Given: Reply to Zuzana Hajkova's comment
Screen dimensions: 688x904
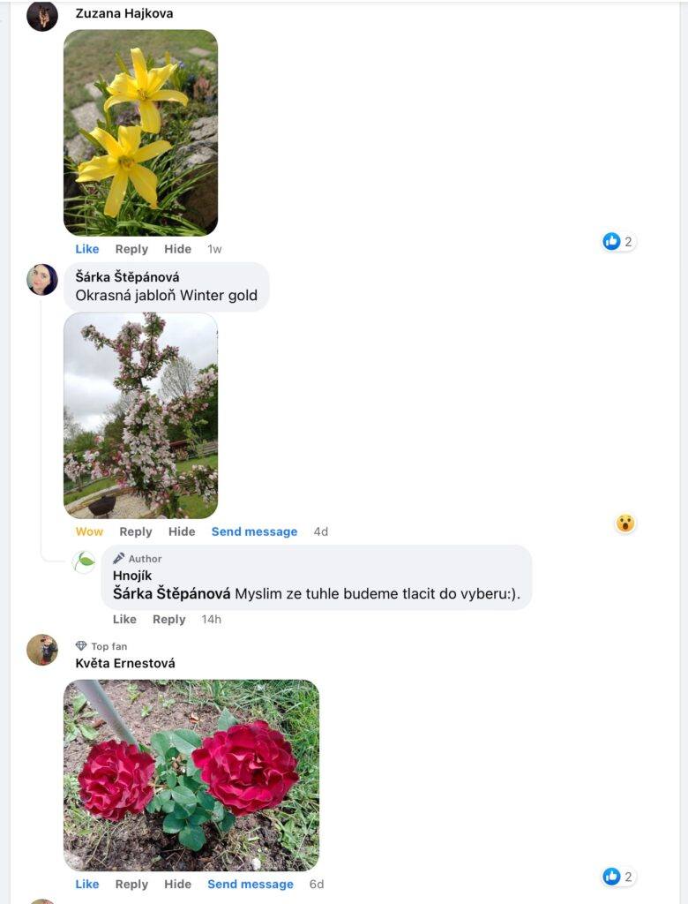Looking at the screenshot, I should pyautogui.click(x=131, y=249).
